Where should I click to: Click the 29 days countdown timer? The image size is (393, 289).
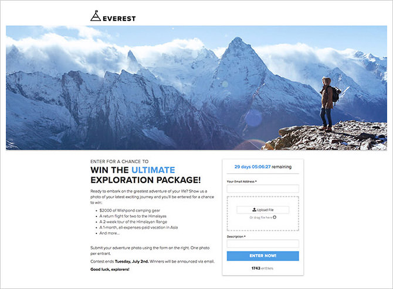coord(263,167)
